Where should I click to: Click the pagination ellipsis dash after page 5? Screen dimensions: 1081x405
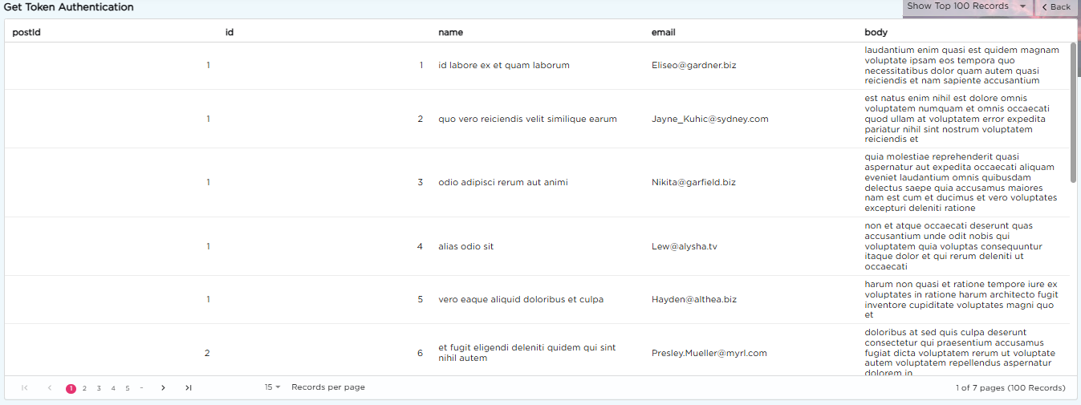pyautogui.click(x=141, y=388)
